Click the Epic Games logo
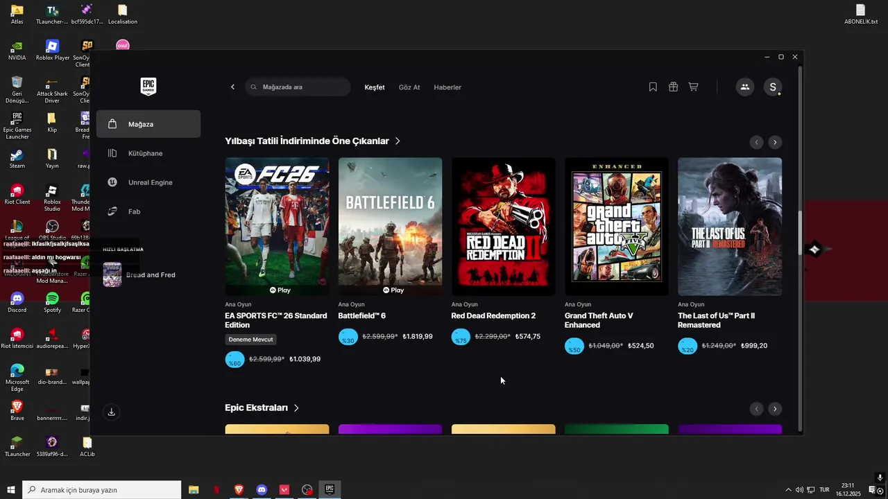The height and width of the screenshot is (499, 888). [148, 87]
